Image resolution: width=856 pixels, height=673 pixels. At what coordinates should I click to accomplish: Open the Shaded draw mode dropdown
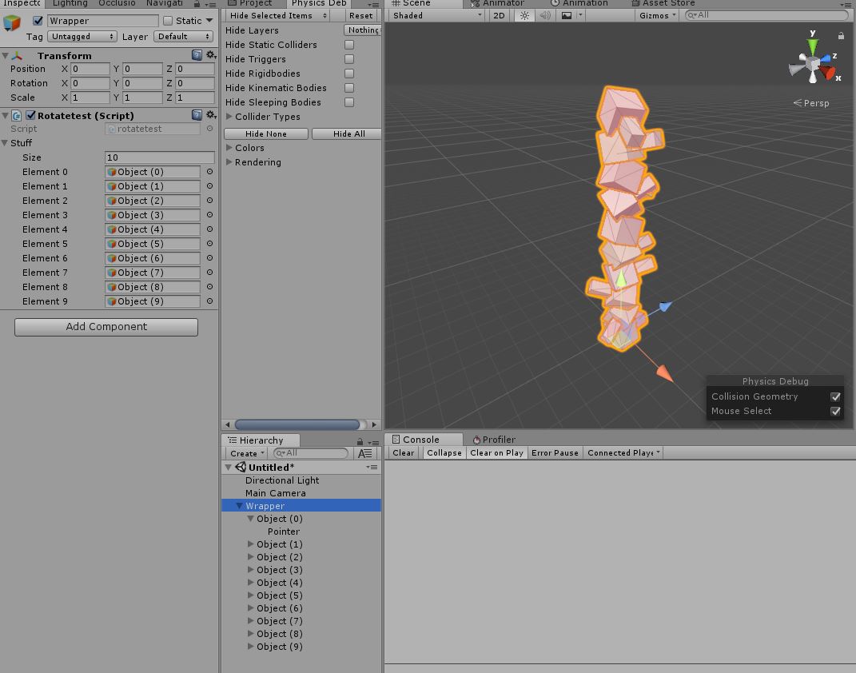[434, 15]
